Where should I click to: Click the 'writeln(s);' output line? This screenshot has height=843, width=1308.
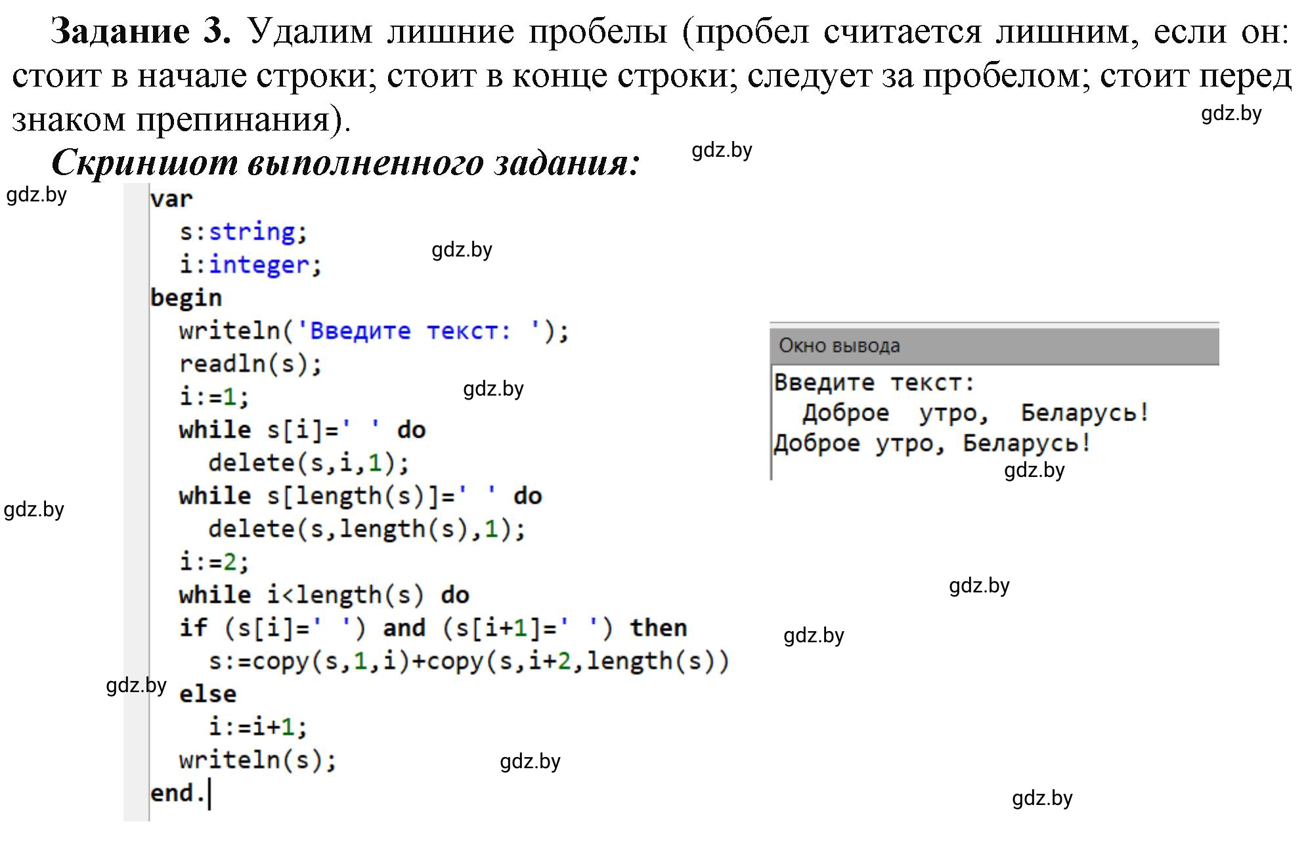coord(258,760)
